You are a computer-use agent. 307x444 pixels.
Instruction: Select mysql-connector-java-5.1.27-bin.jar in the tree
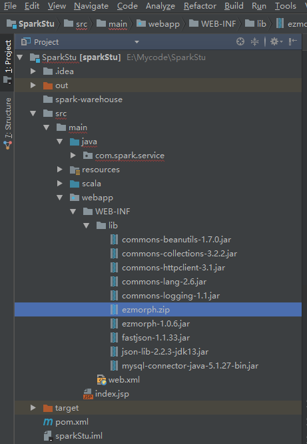tap(190, 366)
